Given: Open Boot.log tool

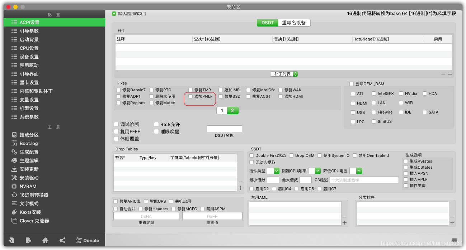Looking at the screenshot, I should 54,143.
